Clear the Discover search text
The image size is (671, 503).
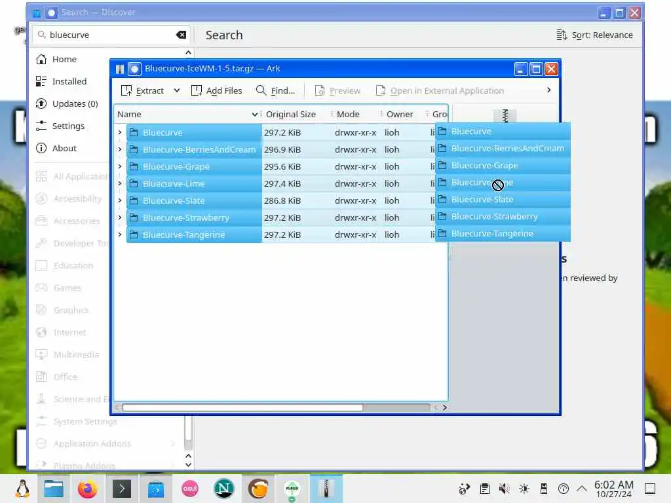[181, 35]
